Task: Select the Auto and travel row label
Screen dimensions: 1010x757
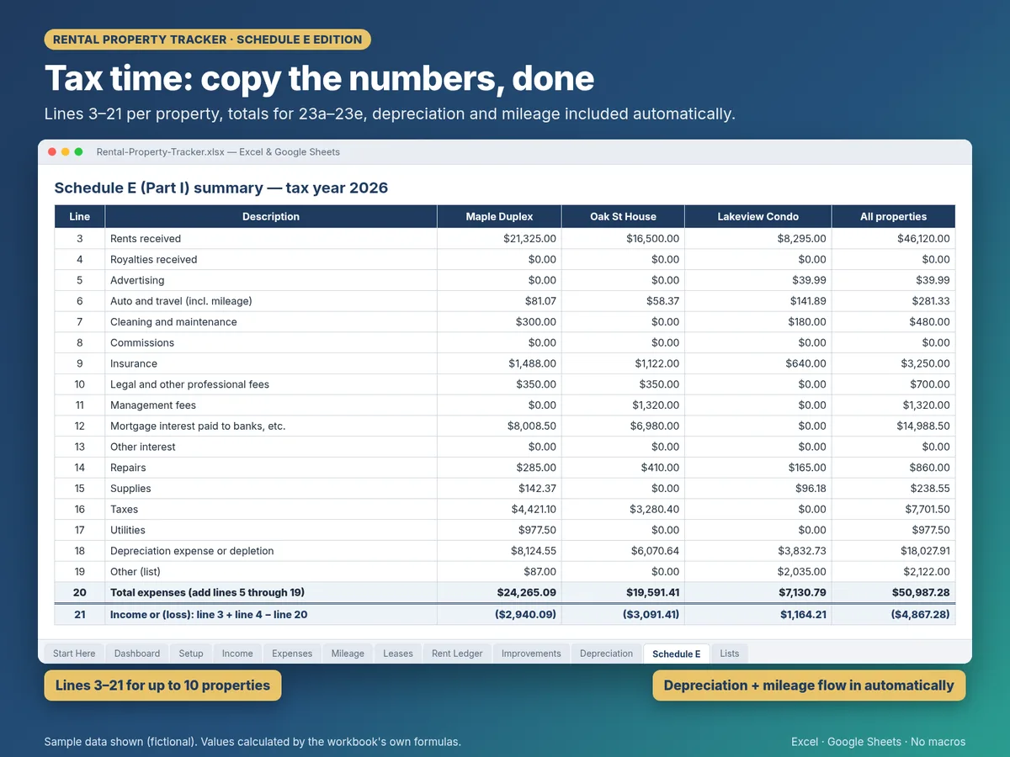Action: click(181, 301)
